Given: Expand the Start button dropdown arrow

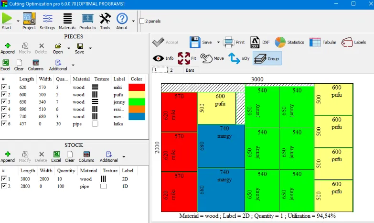Looking at the screenshot, I should point(18,21).
